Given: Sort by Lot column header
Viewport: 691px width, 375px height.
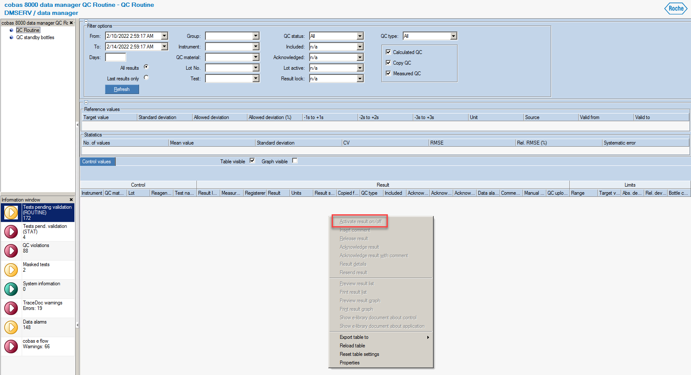Looking at the screenshot, I should 139,193.
